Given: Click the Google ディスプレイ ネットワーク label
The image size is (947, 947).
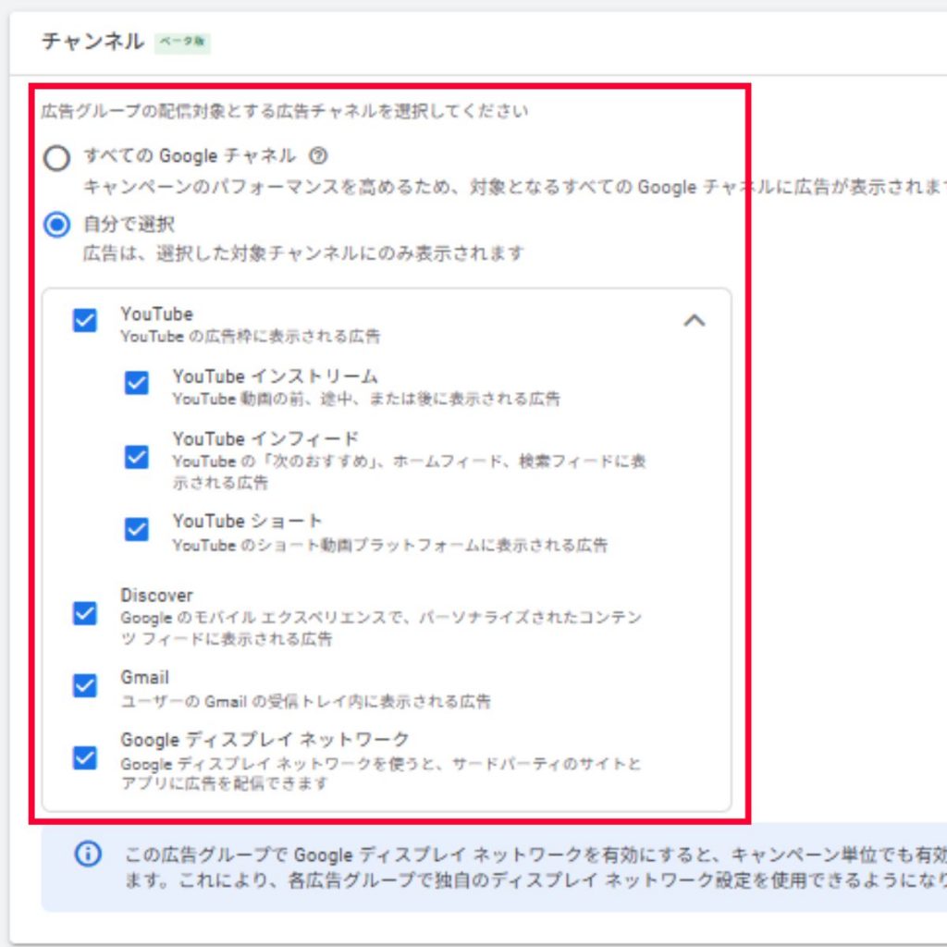Looking at the screenshot, I should click(x=265, y=739).
